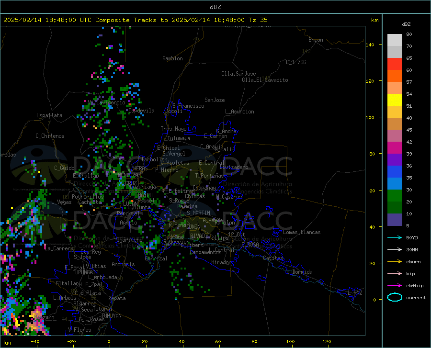Click the Tulumaya map label
The image size is (431, 348).
(179, 138)
